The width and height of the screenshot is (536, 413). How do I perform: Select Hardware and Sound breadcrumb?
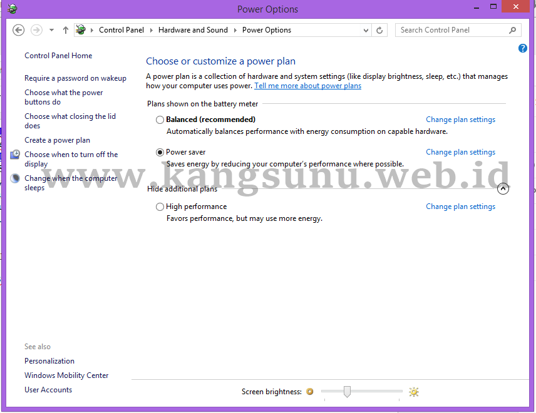point(193,30)
